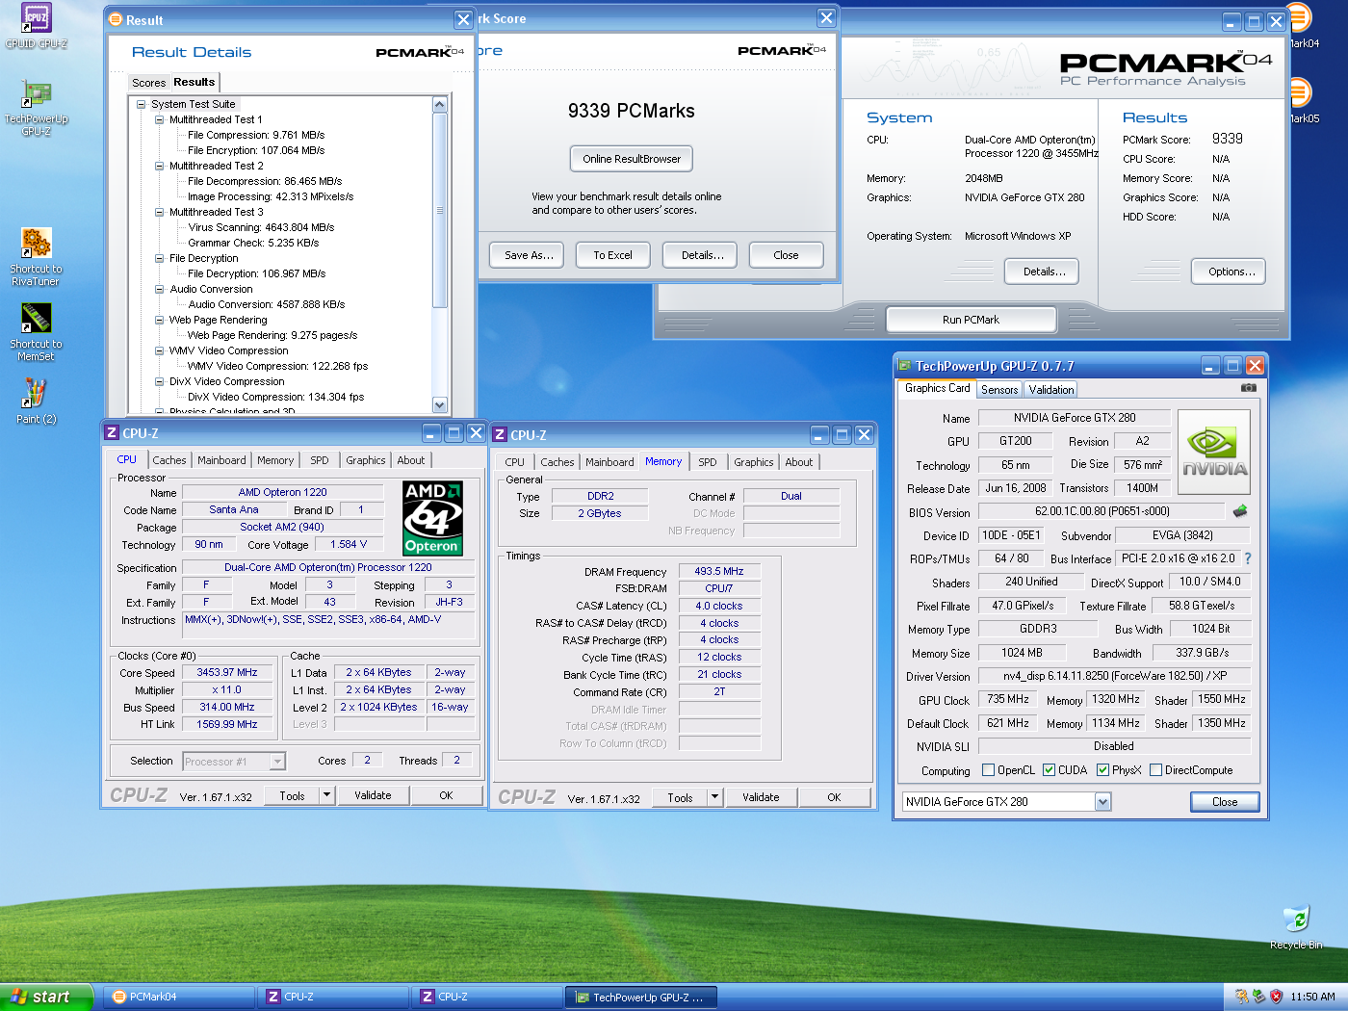Screen dimensions: 1348x1011
Task: Open the Tools dropdown arrow in right CPU-Z
Action: (x=714, y=797)
